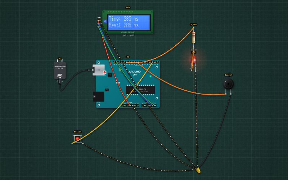288x180 pixels.
Task: Click the '16×2 · 0x27' LCD caption
Action: [128, 35]
